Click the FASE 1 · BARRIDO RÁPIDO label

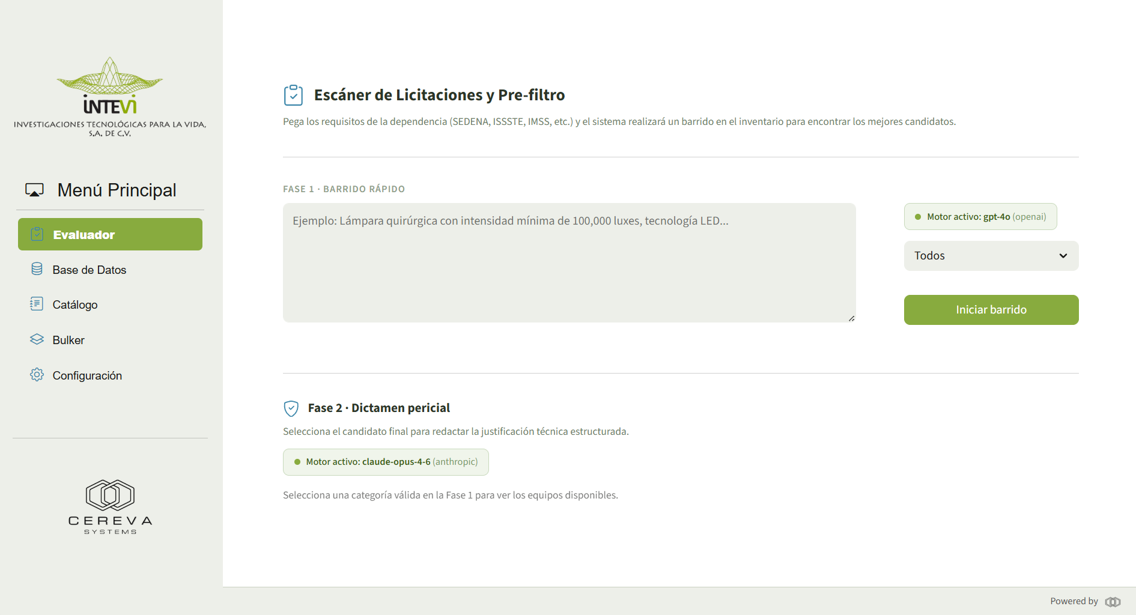[344, 189]
